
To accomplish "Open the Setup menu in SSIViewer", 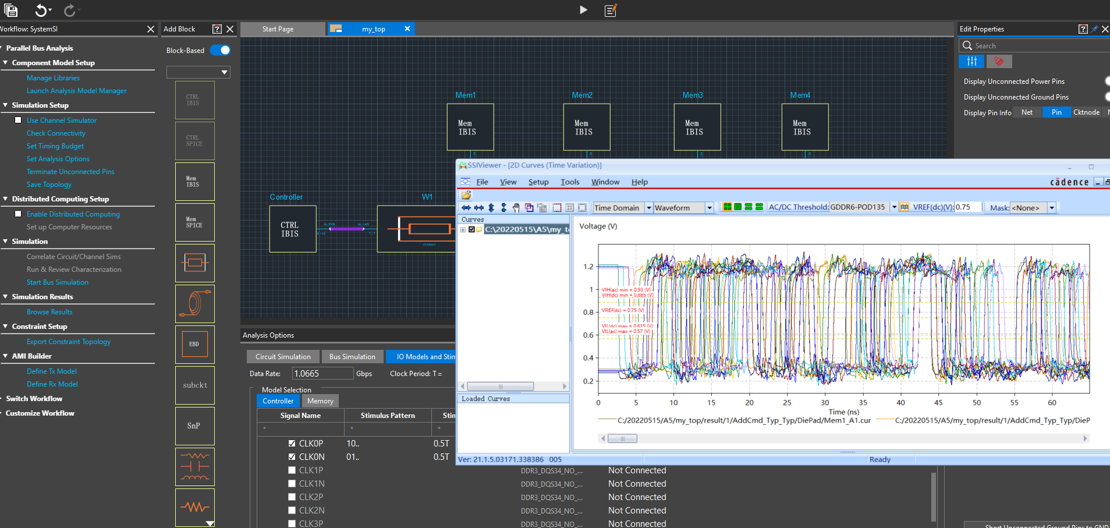I will coord(538,182).
